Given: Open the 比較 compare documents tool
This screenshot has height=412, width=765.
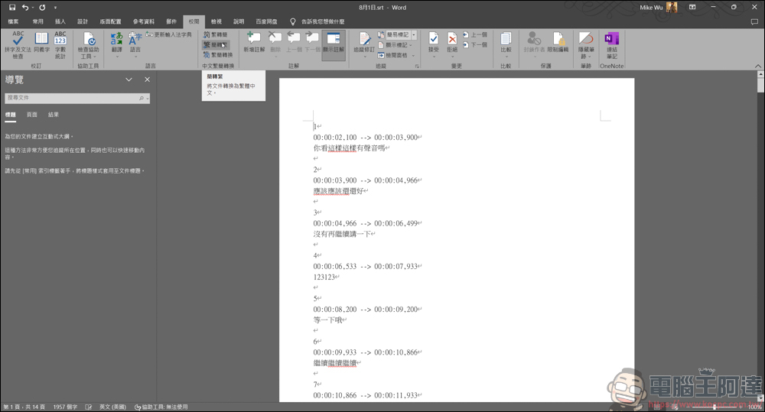Looking at the screenshot, I should (506, 44).
